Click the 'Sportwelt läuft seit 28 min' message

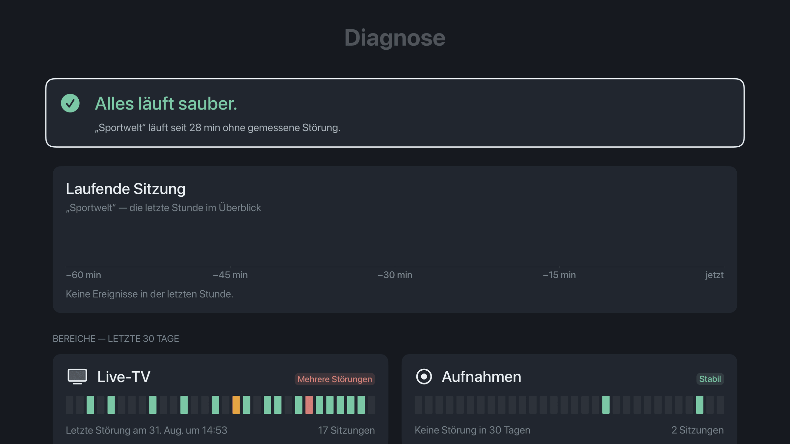(218, 128)
